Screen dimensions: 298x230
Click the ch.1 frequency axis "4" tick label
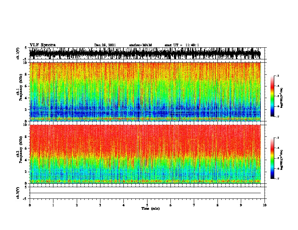26,98
